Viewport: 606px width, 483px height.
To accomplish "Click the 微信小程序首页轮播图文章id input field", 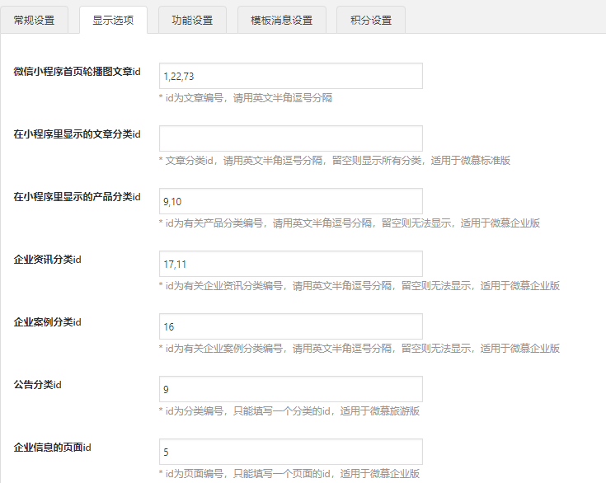I will coord(290,76).
